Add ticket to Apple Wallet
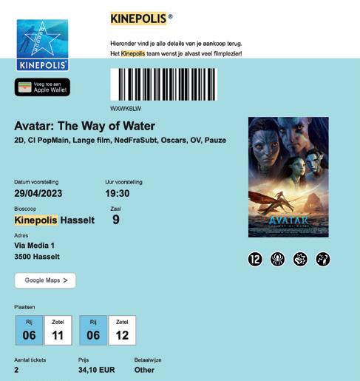 42,87
